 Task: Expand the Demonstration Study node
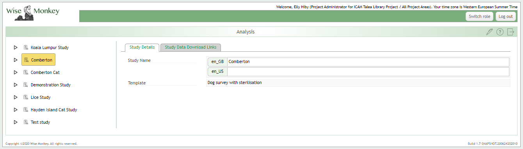pos(16,85)
